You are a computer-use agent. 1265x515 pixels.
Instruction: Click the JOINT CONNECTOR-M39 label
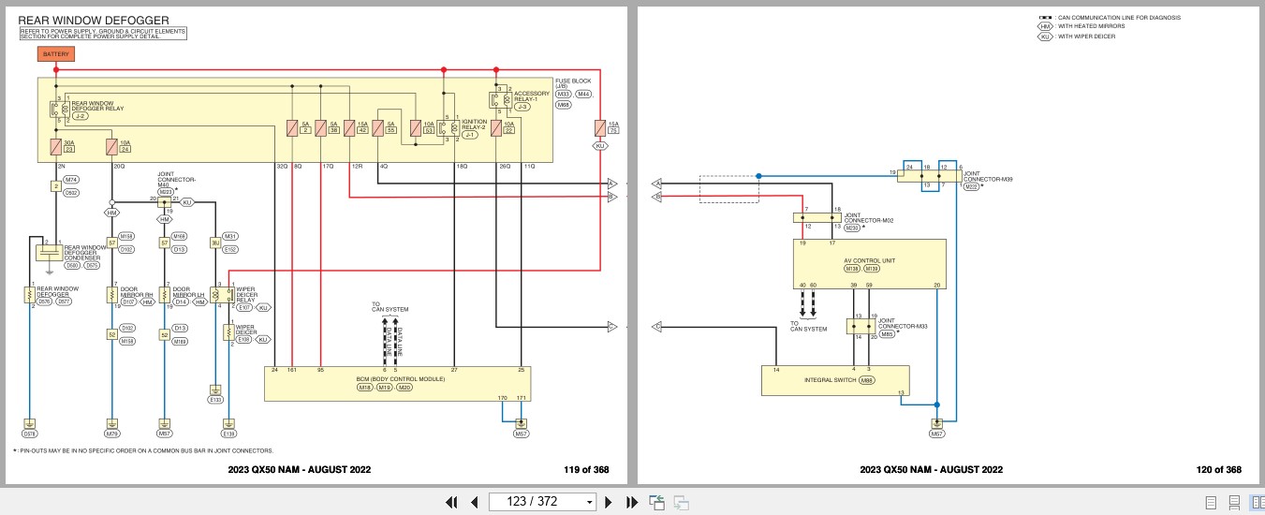pyautogui.click(x=988, y=177)
